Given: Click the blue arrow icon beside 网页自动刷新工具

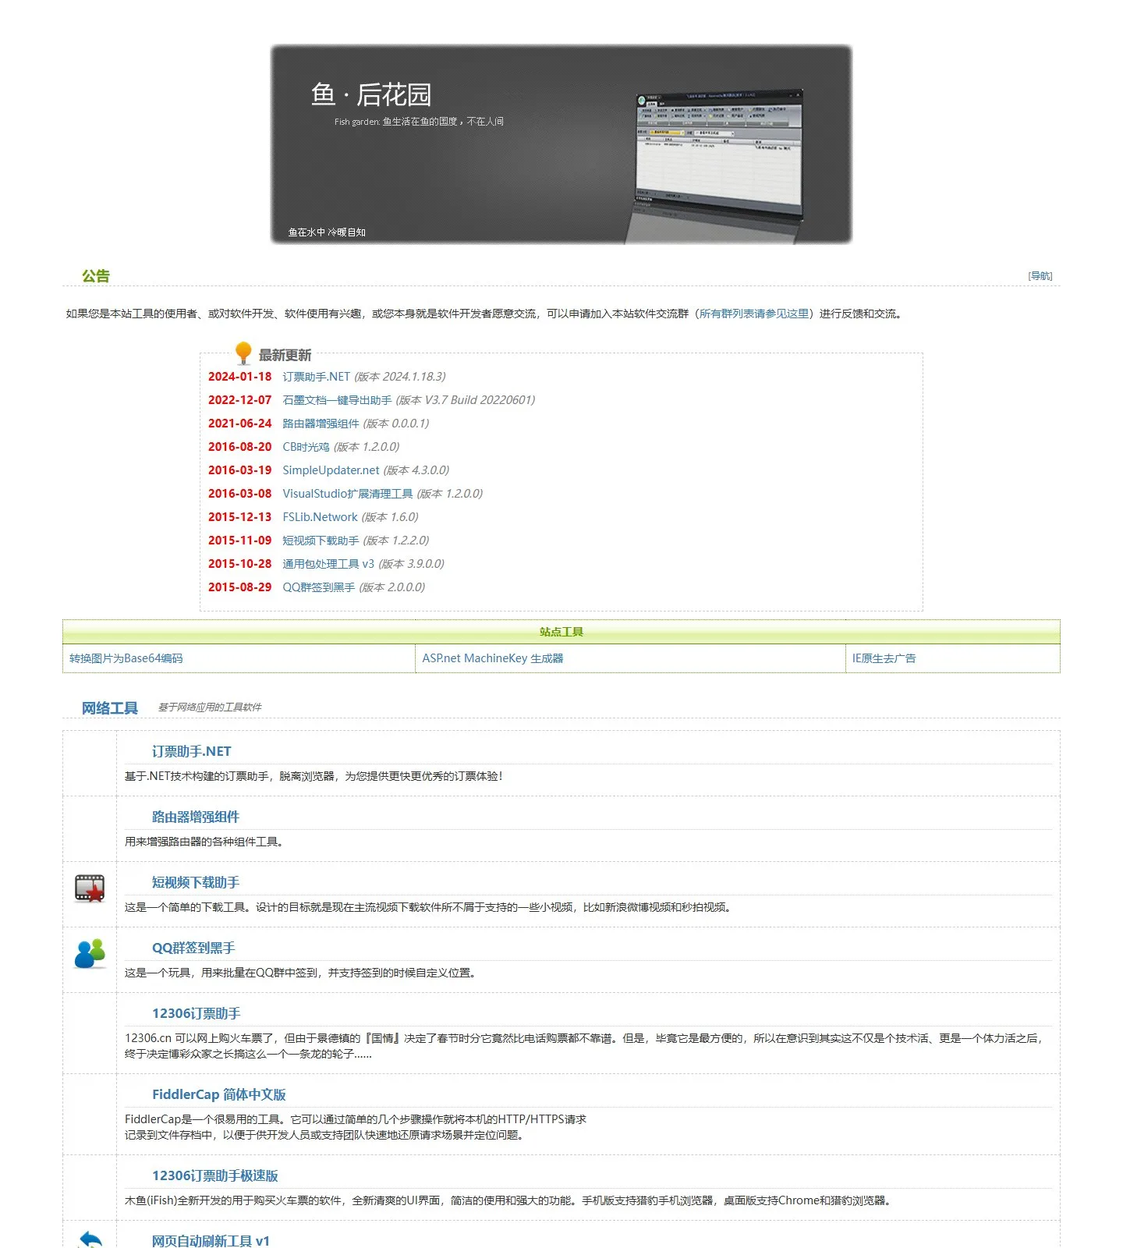Looking at the screenshot, I should [90, 1239].
